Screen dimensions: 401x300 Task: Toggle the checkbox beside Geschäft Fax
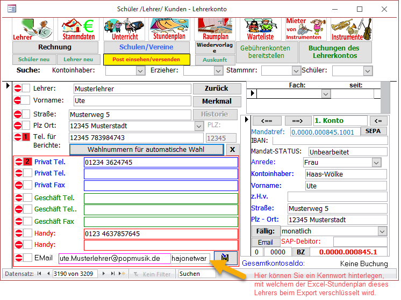tap(27, 222)
